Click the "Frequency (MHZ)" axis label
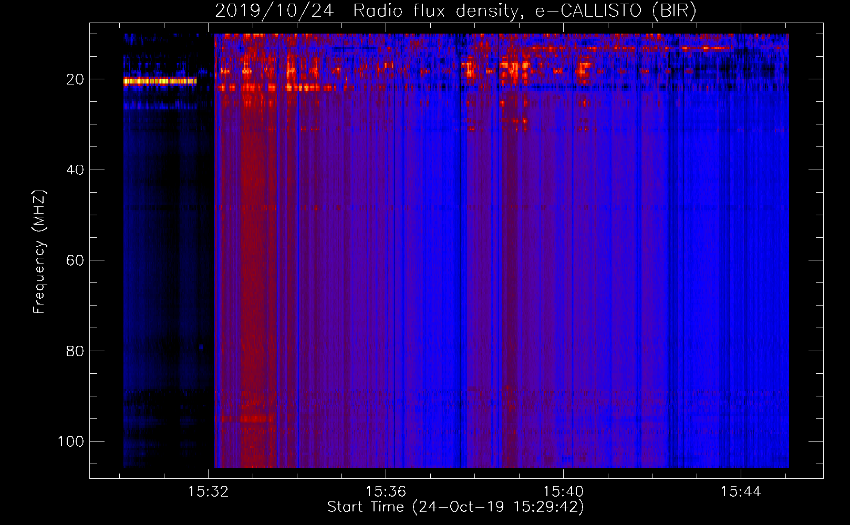 tap(39, 251)
